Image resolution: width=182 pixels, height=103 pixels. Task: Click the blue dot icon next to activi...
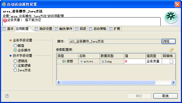[81, 62]
